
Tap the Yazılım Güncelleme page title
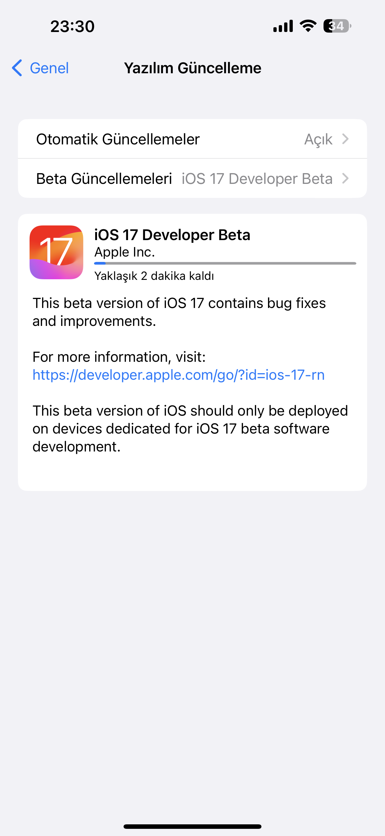[192, 68]
